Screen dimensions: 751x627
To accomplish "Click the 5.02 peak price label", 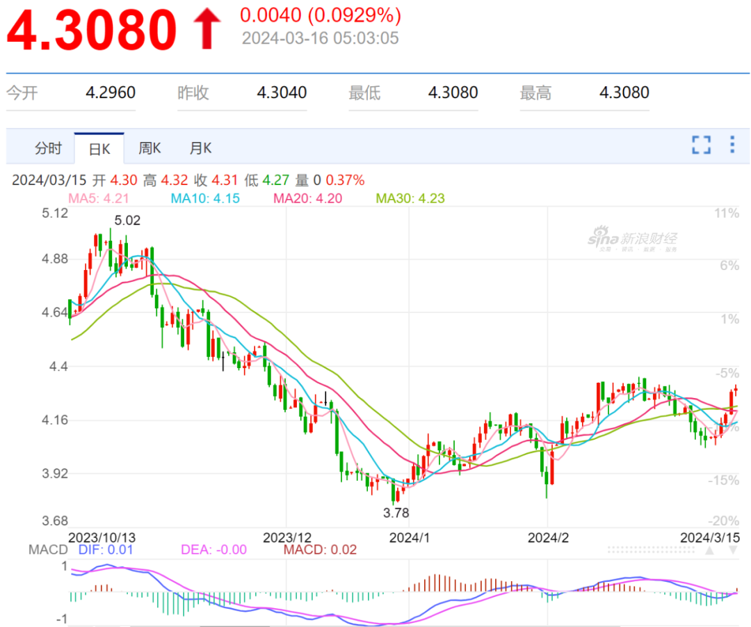I will point(127,221).
